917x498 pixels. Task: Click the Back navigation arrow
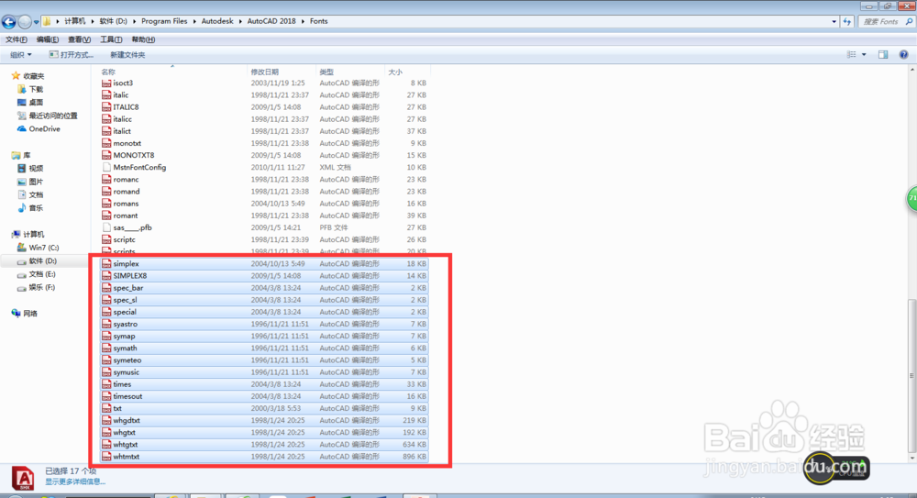(x=9, y=22)
